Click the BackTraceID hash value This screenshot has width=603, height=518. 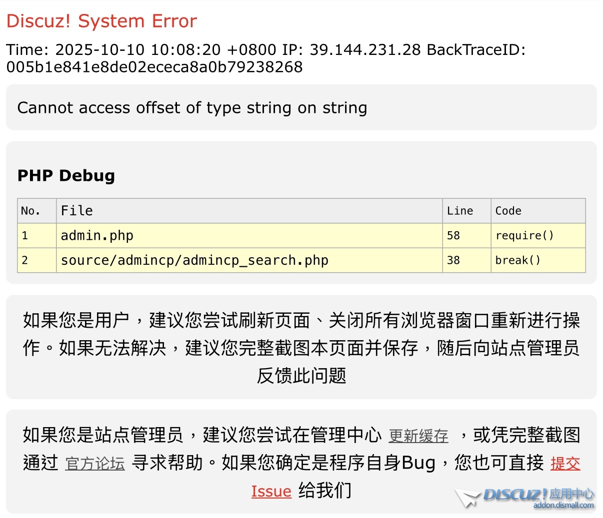[x=154, y=67]
